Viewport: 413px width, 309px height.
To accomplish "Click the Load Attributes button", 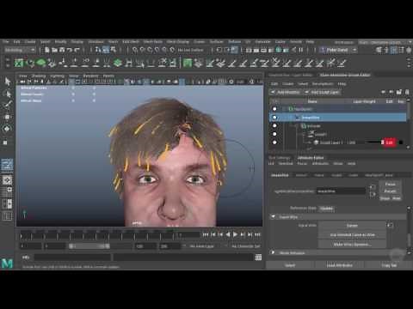I will [x=339, y=265].
